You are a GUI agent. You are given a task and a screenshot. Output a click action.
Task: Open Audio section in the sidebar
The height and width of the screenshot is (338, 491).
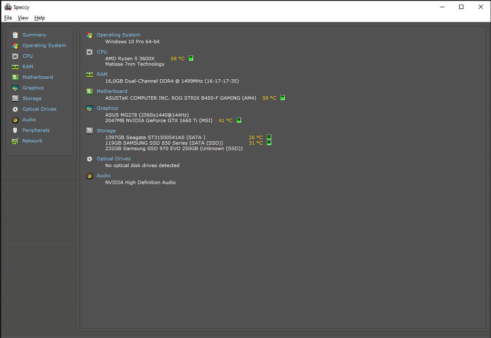pos(29,120)
